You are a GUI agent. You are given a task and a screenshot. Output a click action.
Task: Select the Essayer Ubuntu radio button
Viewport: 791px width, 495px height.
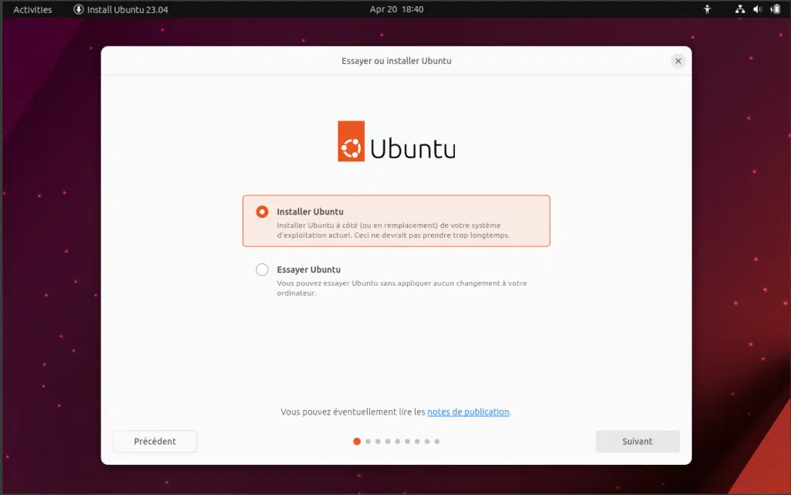262,270
